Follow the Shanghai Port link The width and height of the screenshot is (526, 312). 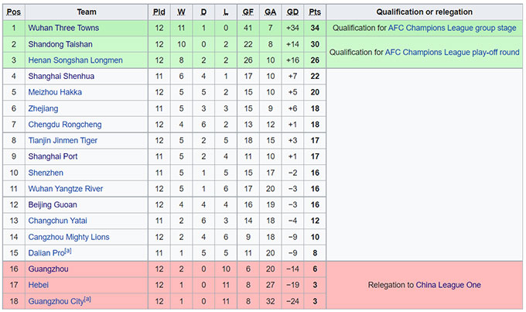pos(54,156)
